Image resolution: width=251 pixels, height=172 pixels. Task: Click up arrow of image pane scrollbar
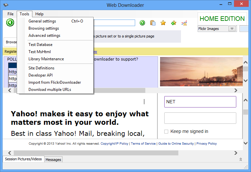point(245,62)
